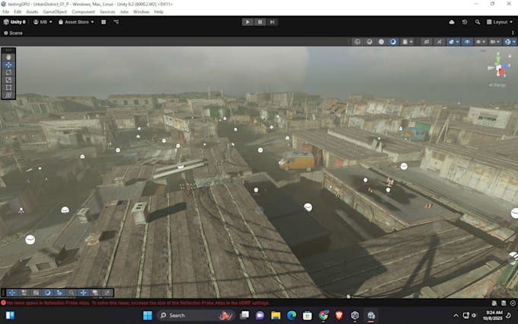Click the red error icon in status bar
This screenshot has height=324, width=518.
[3, 303]
